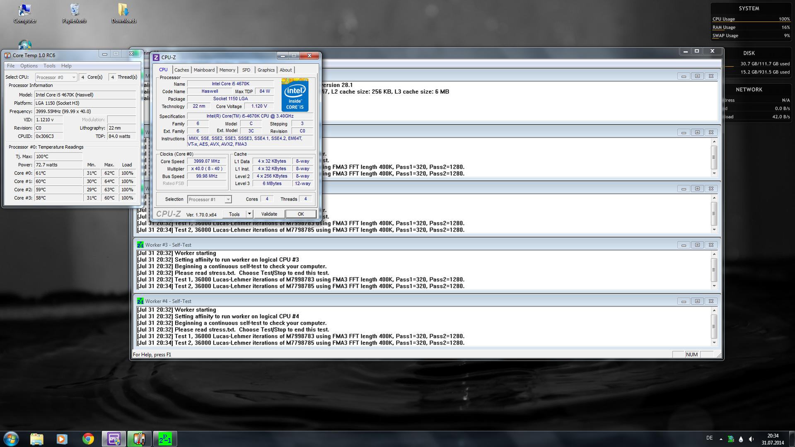Open Windows Explorer from the taskbar

(x=36, y=439)
